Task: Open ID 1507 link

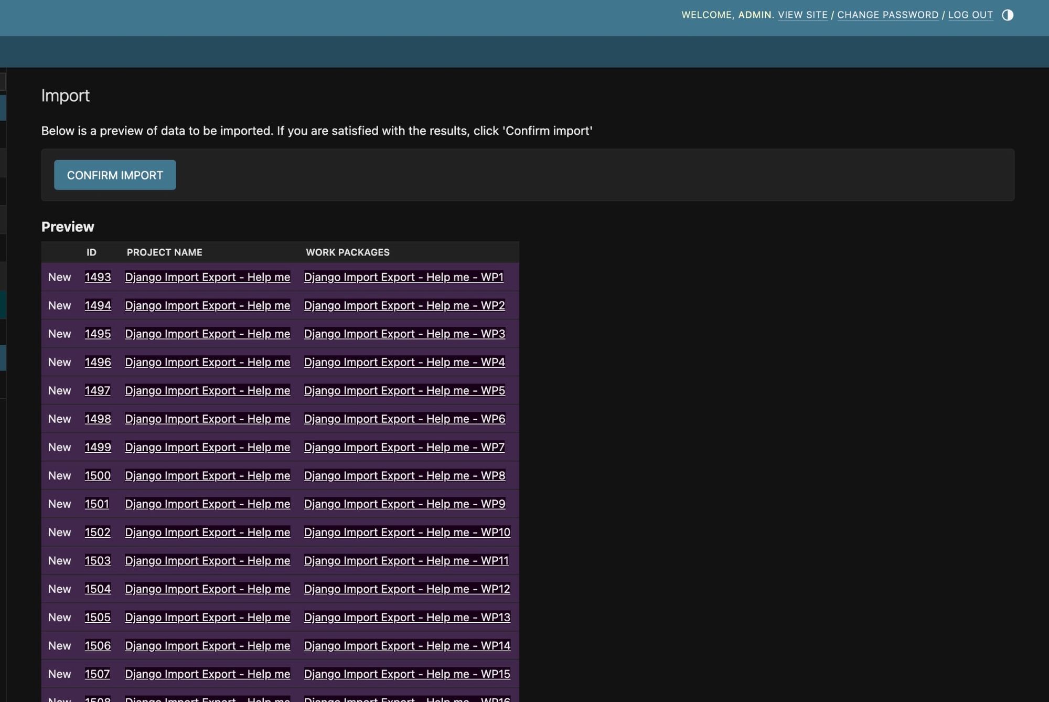Action: [98, 674]
